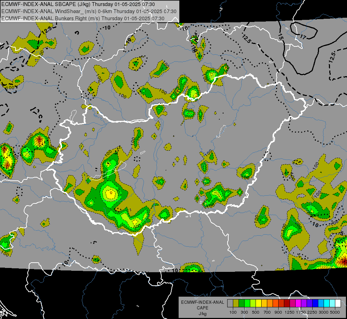This screenshot has width=347, height=319.
Task: Choose the indigo swatch left of 2250
Action: 309,303
